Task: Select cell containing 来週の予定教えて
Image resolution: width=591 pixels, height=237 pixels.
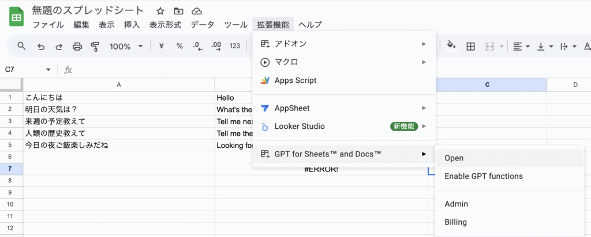Action: (x=119, y=121)
